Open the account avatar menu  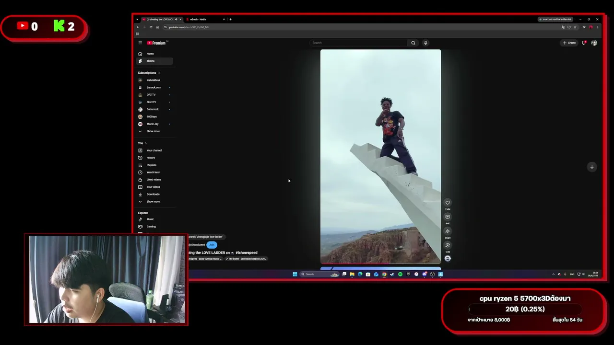(594, 43)
